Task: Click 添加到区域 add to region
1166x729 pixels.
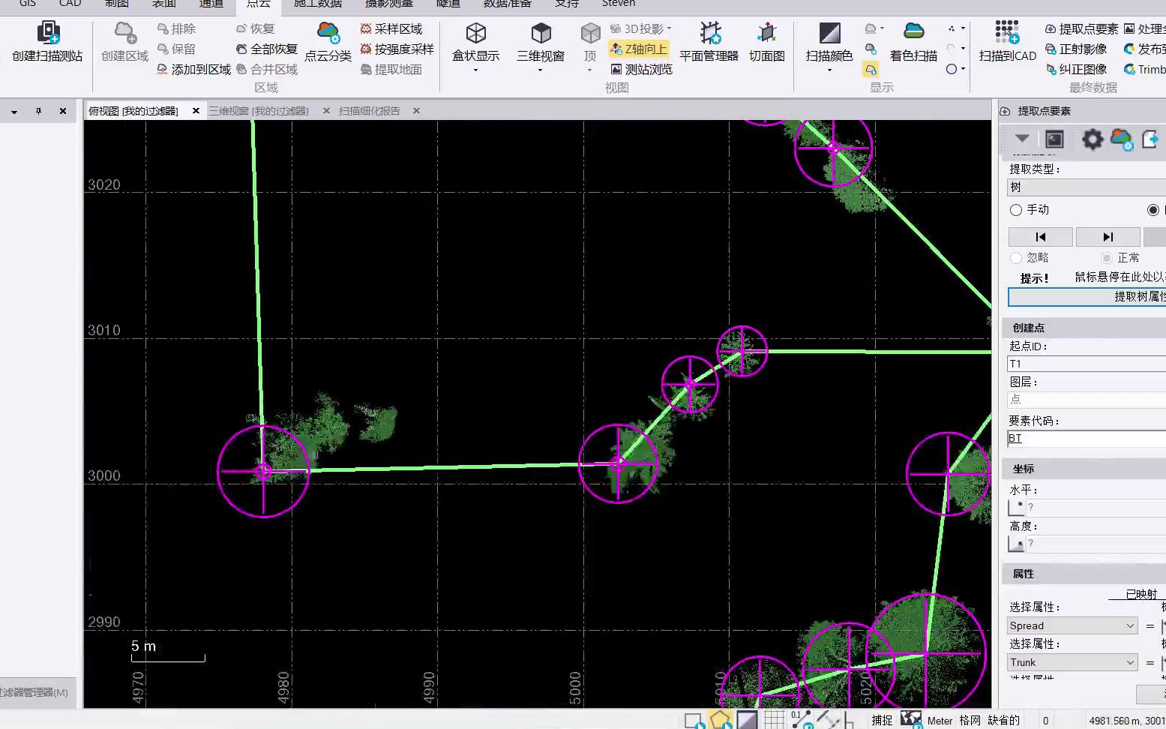Action: 193,69
